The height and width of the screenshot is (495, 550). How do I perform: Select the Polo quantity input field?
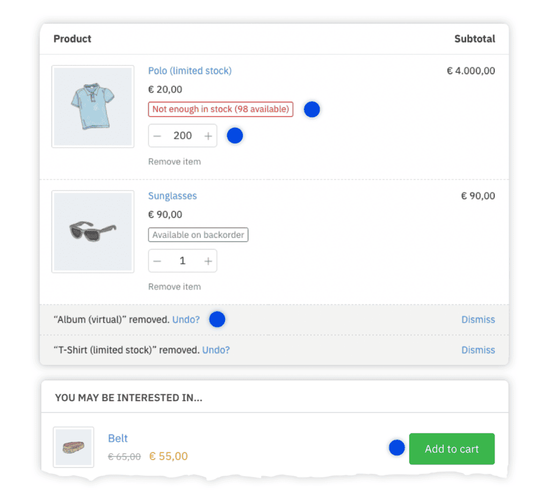(x=183, y=135)
